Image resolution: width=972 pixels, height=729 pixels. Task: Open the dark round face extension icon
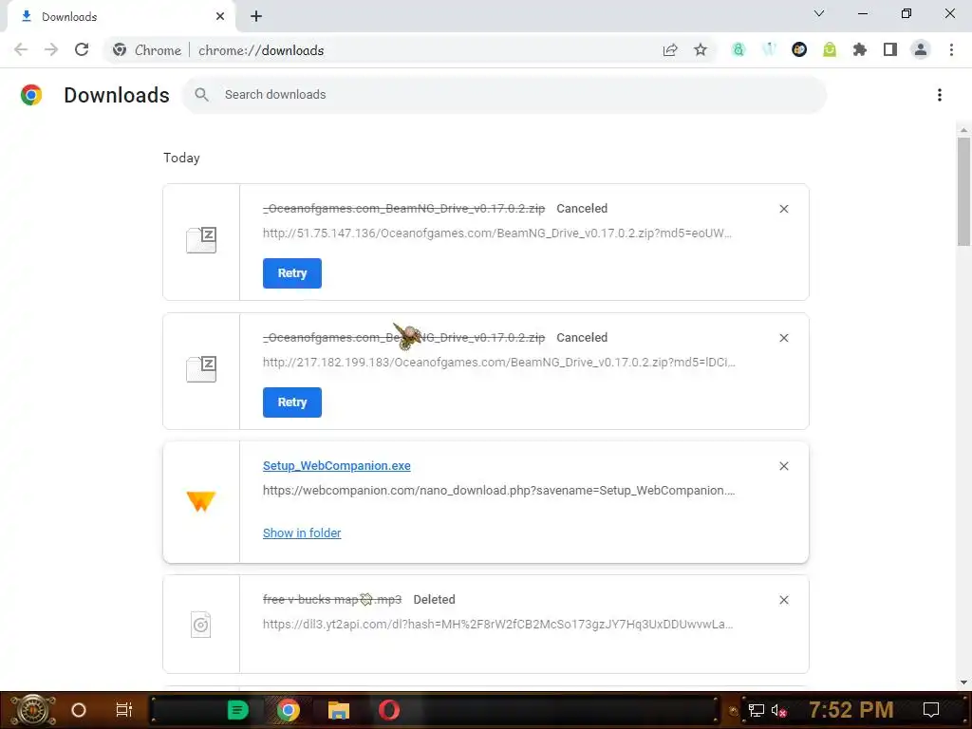point(799,49)
